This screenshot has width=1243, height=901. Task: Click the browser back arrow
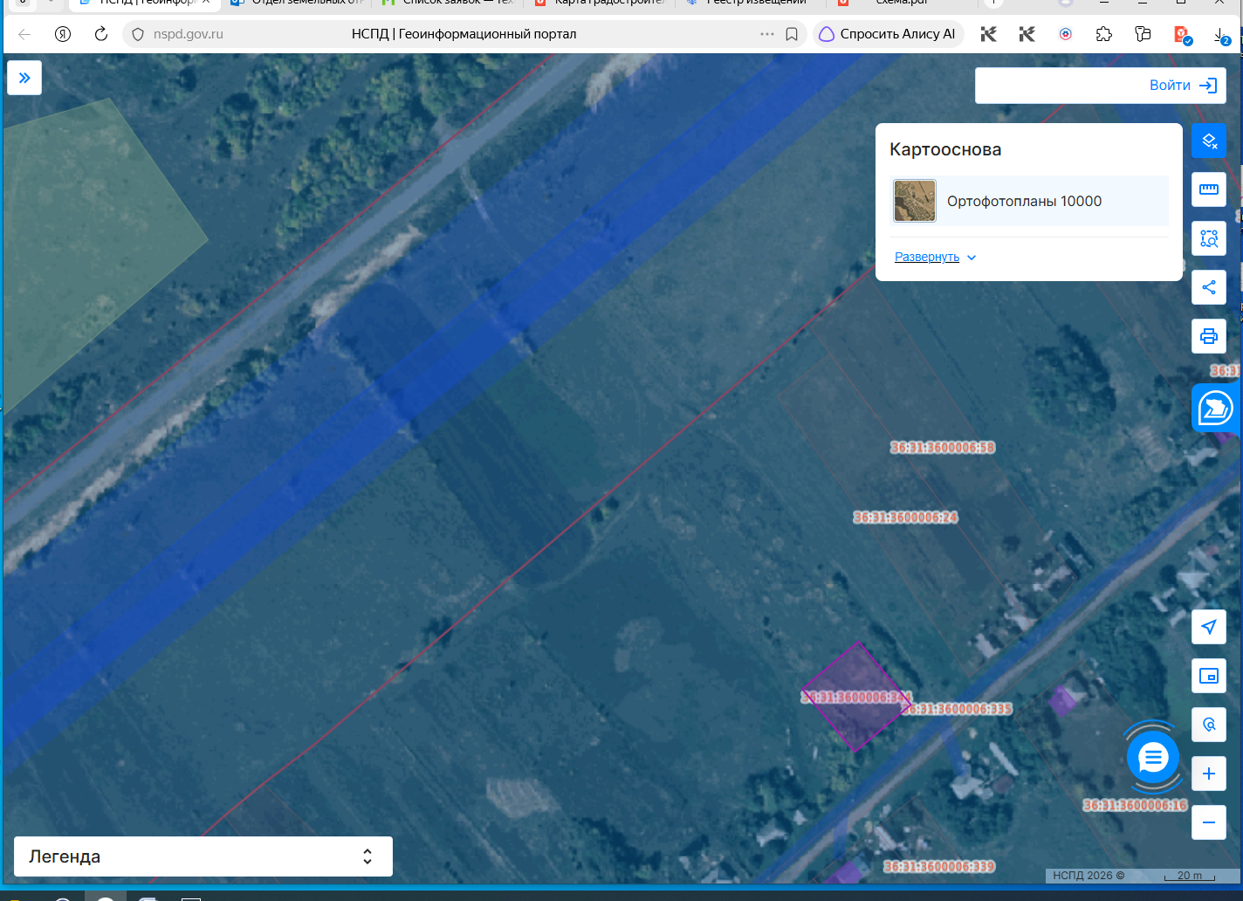[24, 34]
